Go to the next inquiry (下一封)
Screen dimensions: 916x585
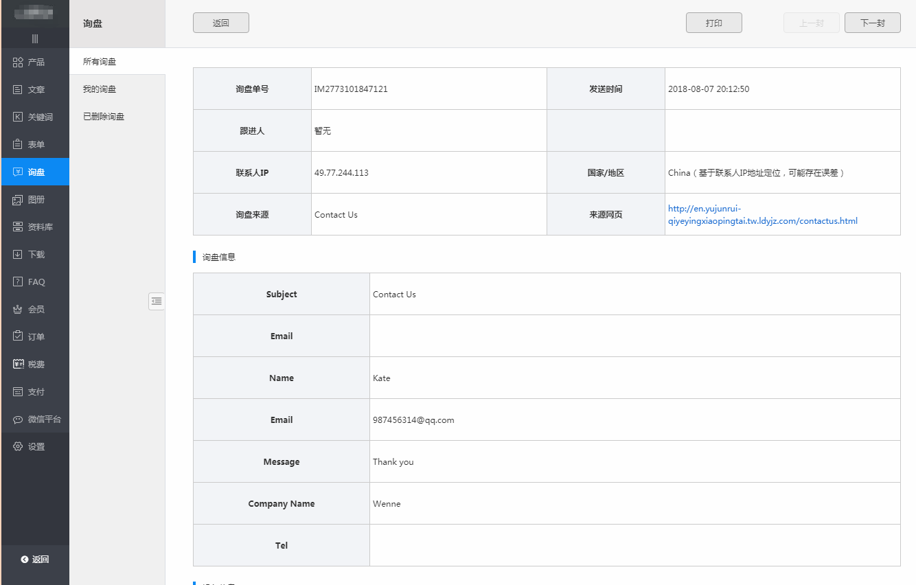point(872,23)
